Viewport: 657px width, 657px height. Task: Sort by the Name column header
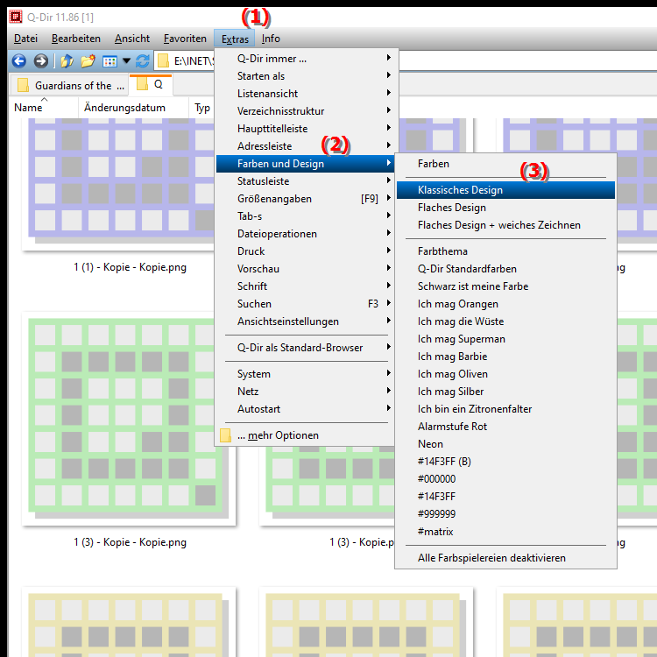(44, 108)
